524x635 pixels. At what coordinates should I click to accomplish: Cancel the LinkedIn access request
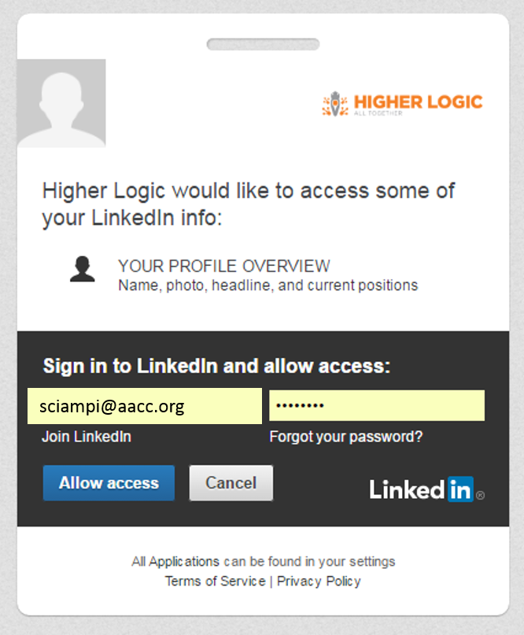point(231,482)
